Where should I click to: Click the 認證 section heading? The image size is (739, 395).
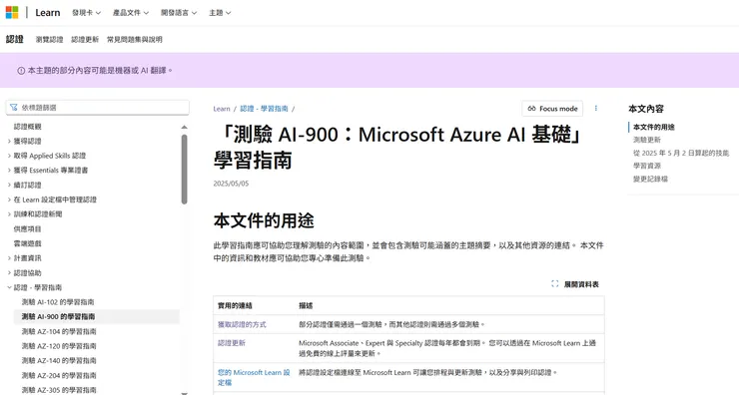coord(15,39)
